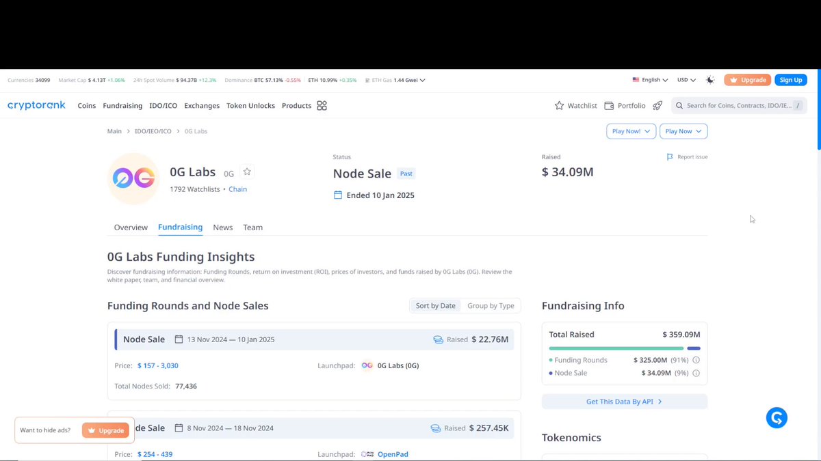Click coins icon beside Raised $ 257.45K
The image size is (821, 461).
click(x=436, y=428)
